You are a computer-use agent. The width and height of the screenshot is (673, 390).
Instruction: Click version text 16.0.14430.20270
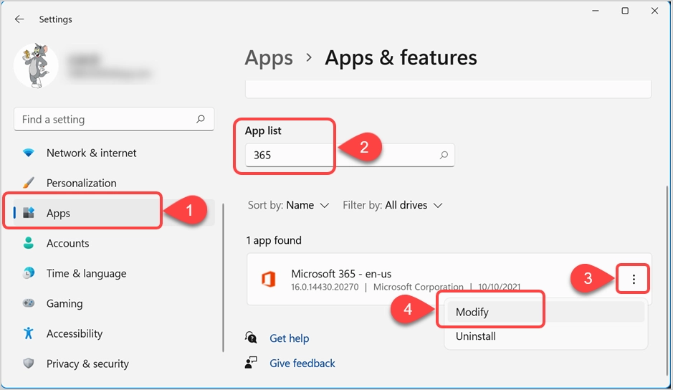[x=325, y=287]
